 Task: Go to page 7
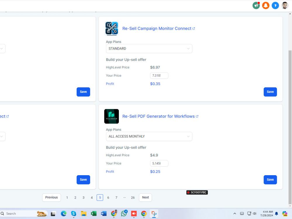pos(117,198)
